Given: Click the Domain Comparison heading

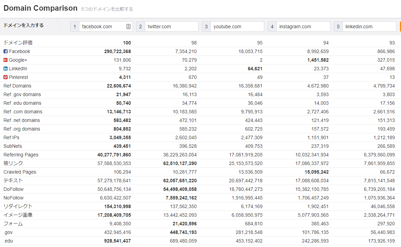Looking at the screenshot, I should 40,8.
